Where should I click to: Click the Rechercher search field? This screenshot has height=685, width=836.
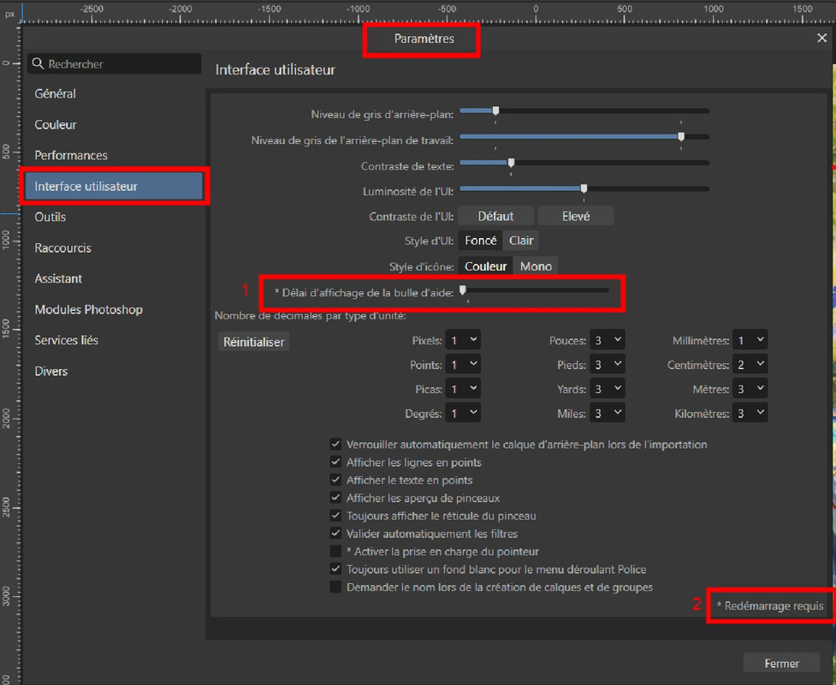point(114,63)
